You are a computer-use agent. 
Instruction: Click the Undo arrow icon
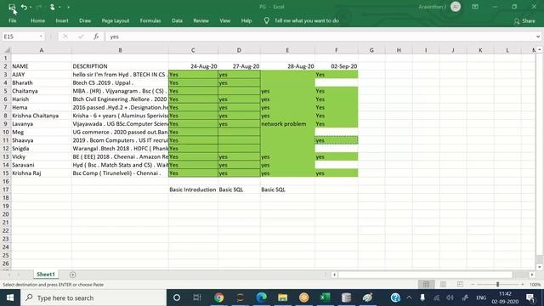pyautogui.click(x=24, y=7)
